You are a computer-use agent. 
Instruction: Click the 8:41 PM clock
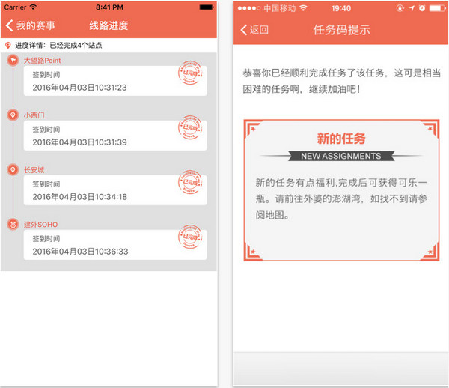click(x=109, y=7)
